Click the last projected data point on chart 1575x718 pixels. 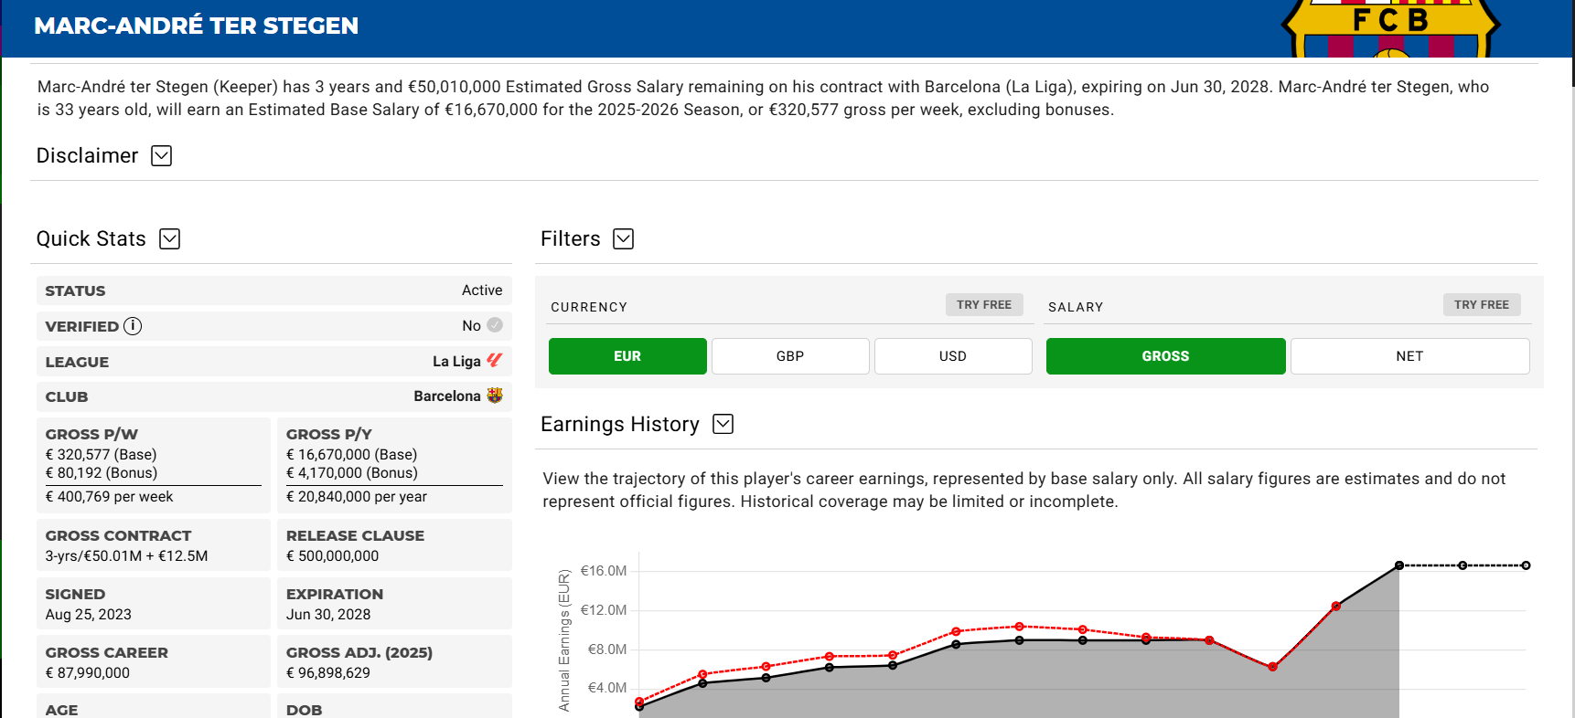click(x=1526, y=565)
